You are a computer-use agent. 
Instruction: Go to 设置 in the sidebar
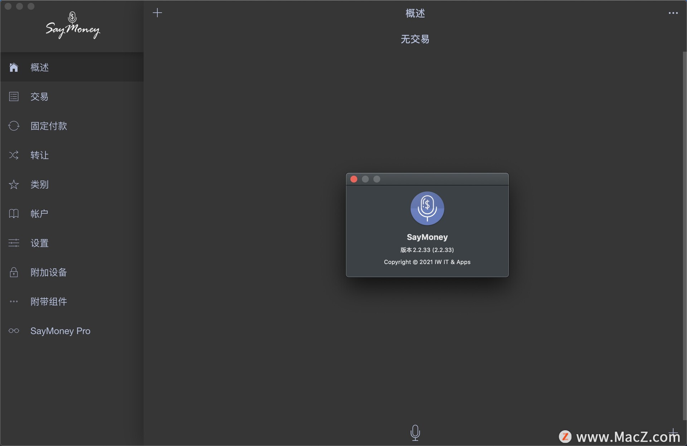tap(39, 243)
